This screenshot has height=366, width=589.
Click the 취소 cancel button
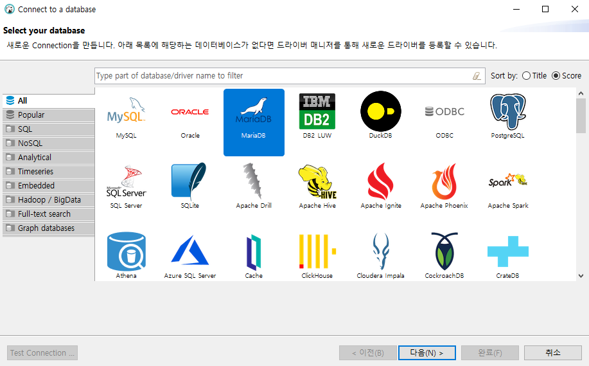tap(553, 353)
